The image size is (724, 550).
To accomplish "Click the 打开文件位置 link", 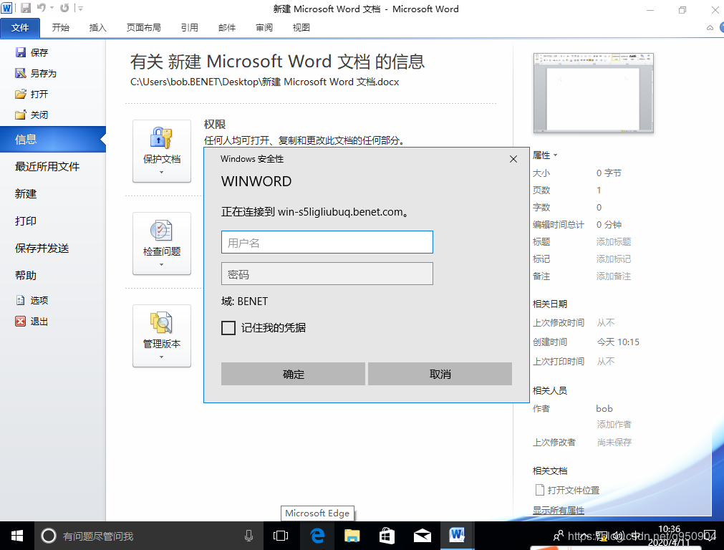I will pos(567,490).
